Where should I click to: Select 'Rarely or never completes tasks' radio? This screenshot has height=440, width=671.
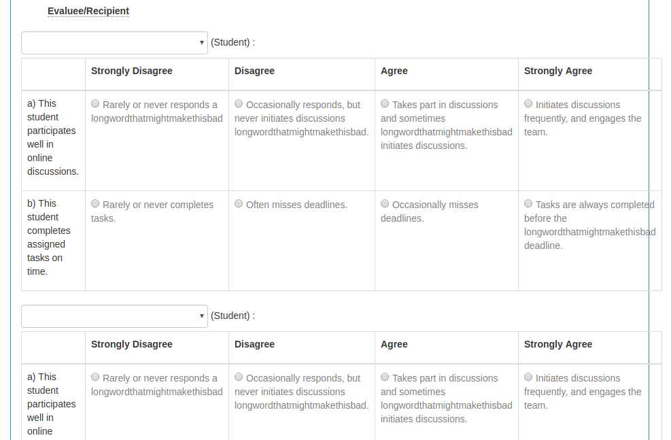pos(95,204)
